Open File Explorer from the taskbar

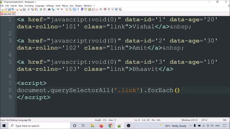[92, 126]
